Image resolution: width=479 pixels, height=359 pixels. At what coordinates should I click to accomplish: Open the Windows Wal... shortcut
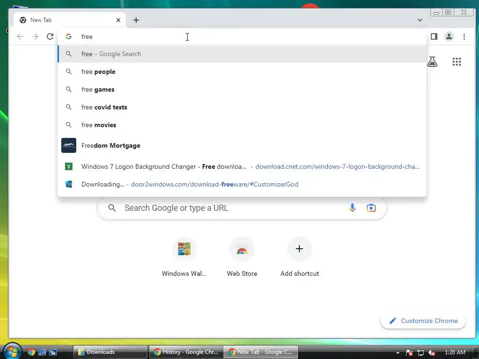click(x=184, y=257)
